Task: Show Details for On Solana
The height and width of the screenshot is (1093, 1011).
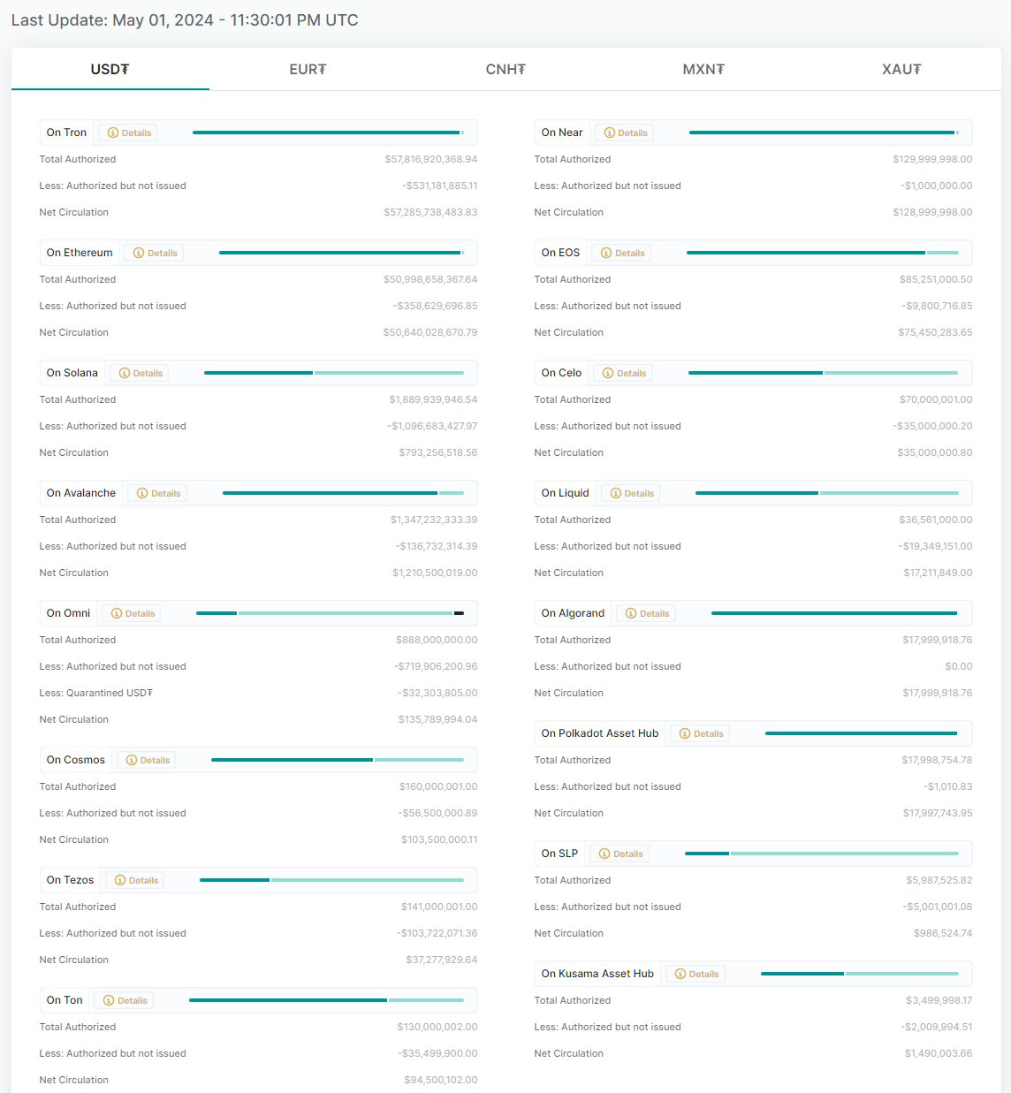Action: point(141,374)
